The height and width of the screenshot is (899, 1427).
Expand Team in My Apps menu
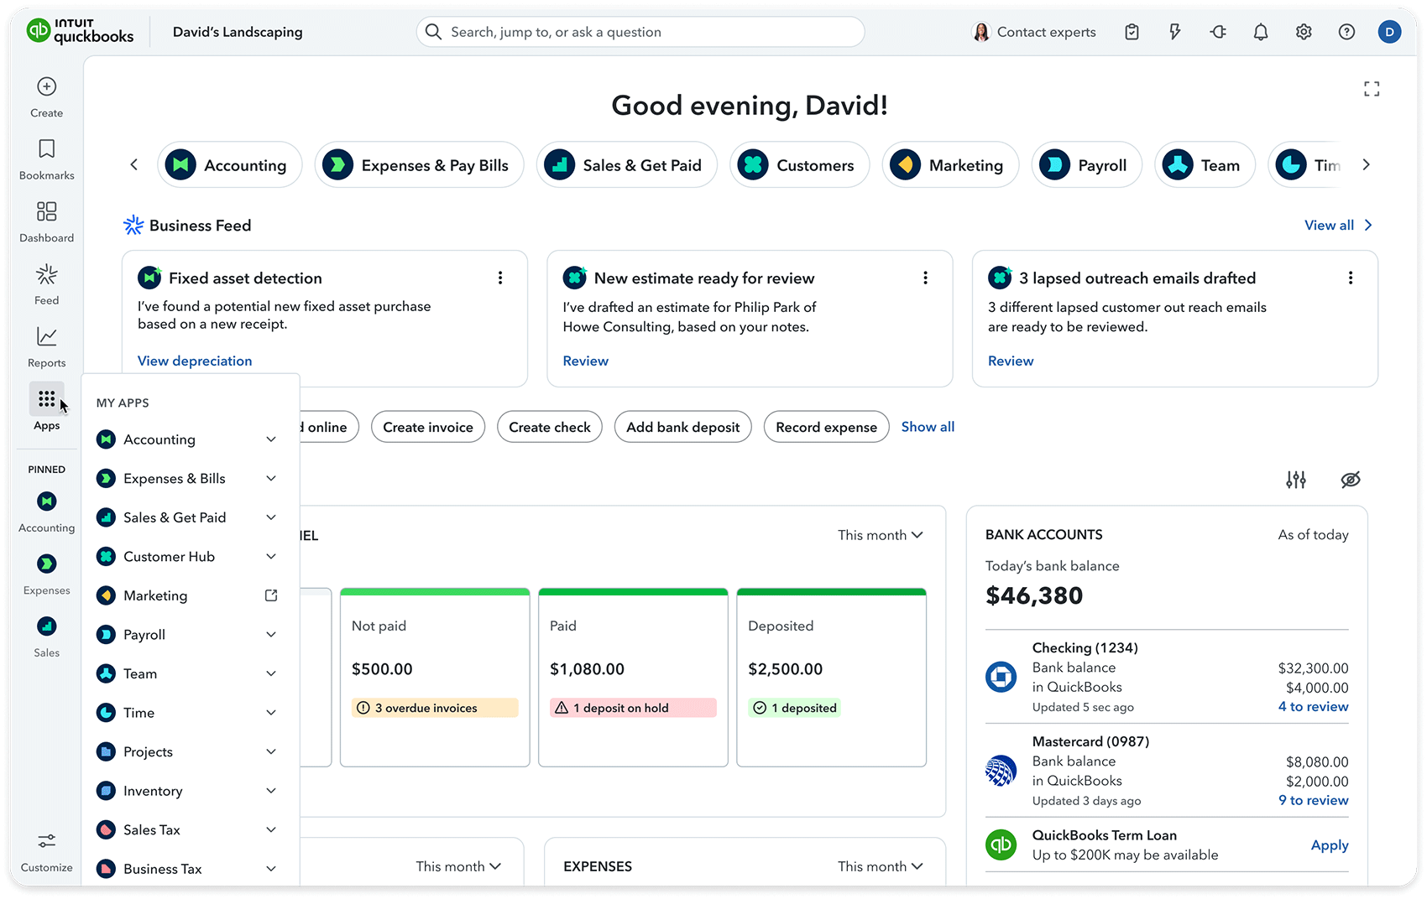pos(271,673)
